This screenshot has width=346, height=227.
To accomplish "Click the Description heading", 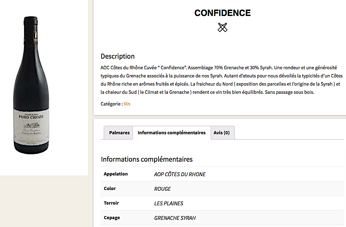I will tap(118, 56).
